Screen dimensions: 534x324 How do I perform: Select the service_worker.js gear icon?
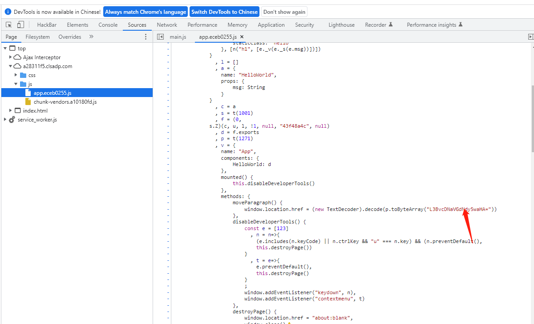(x=12, y=120)
